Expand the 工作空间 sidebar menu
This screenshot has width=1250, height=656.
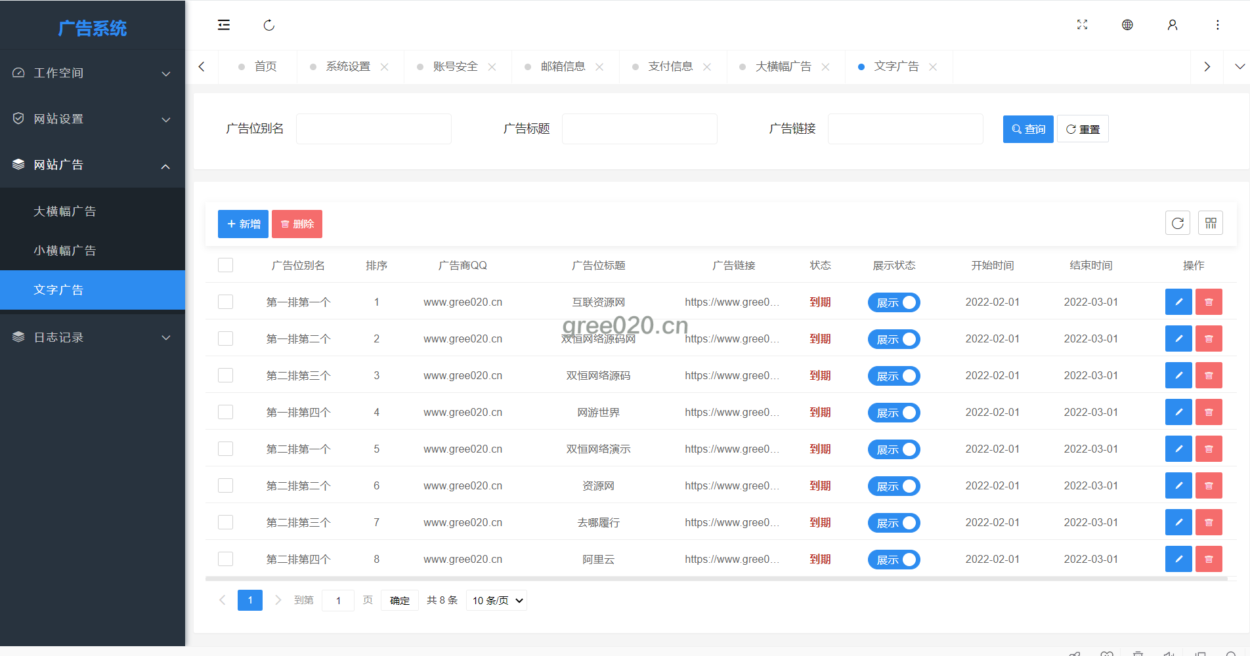(x=92, y=73)
